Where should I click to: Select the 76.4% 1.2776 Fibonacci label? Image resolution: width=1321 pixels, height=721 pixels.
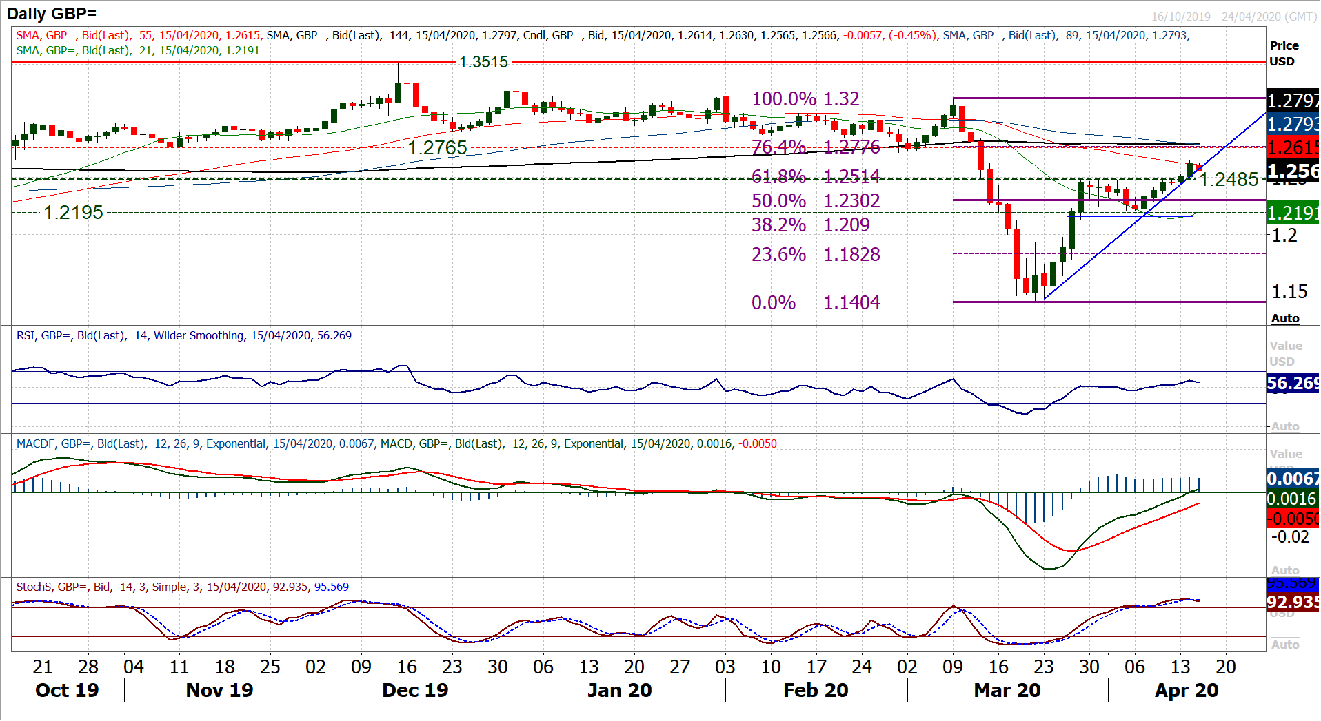pos(816,147)
